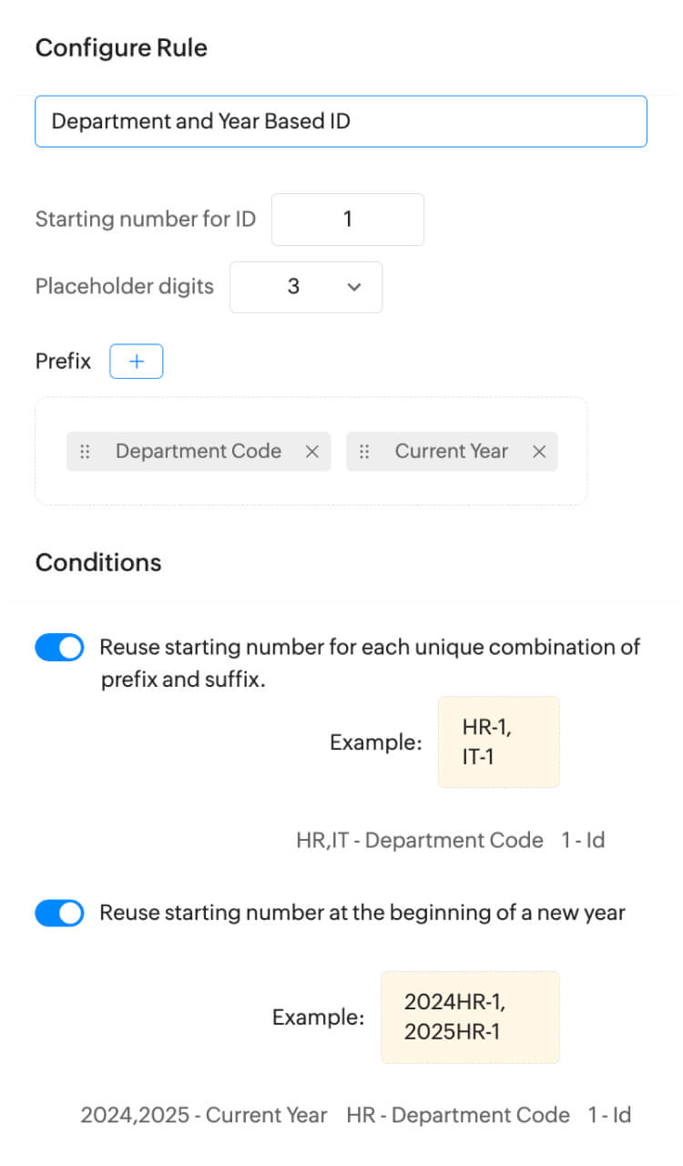Click the Placeholder digits label

(125, 287)
